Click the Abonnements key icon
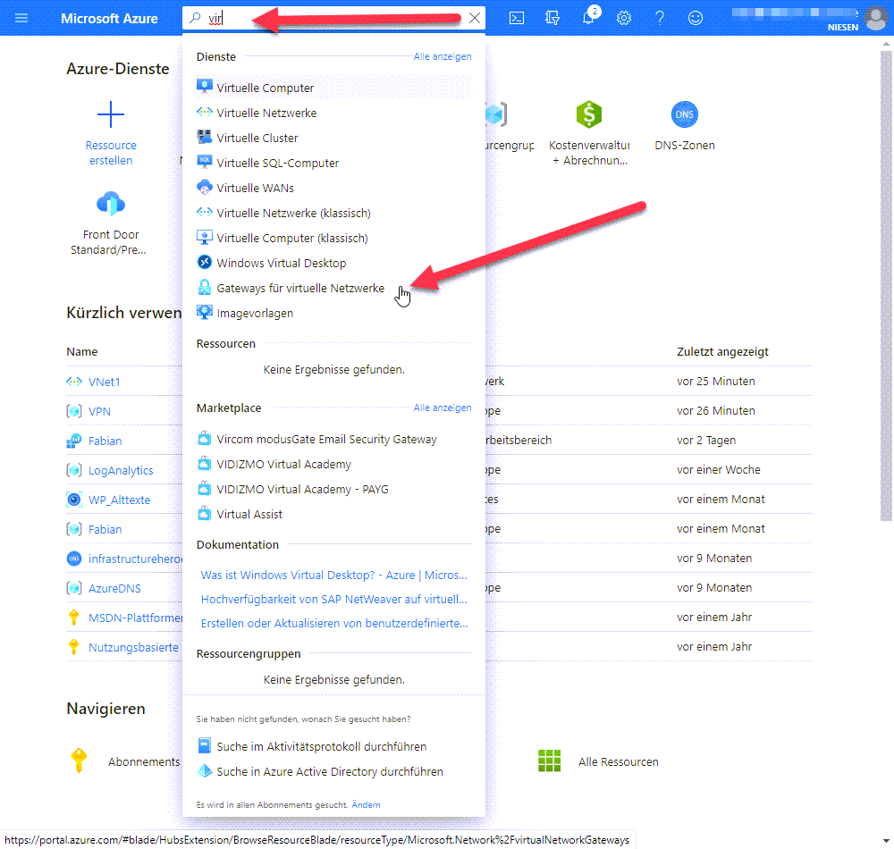894x849 pixels. coord(79,761)
